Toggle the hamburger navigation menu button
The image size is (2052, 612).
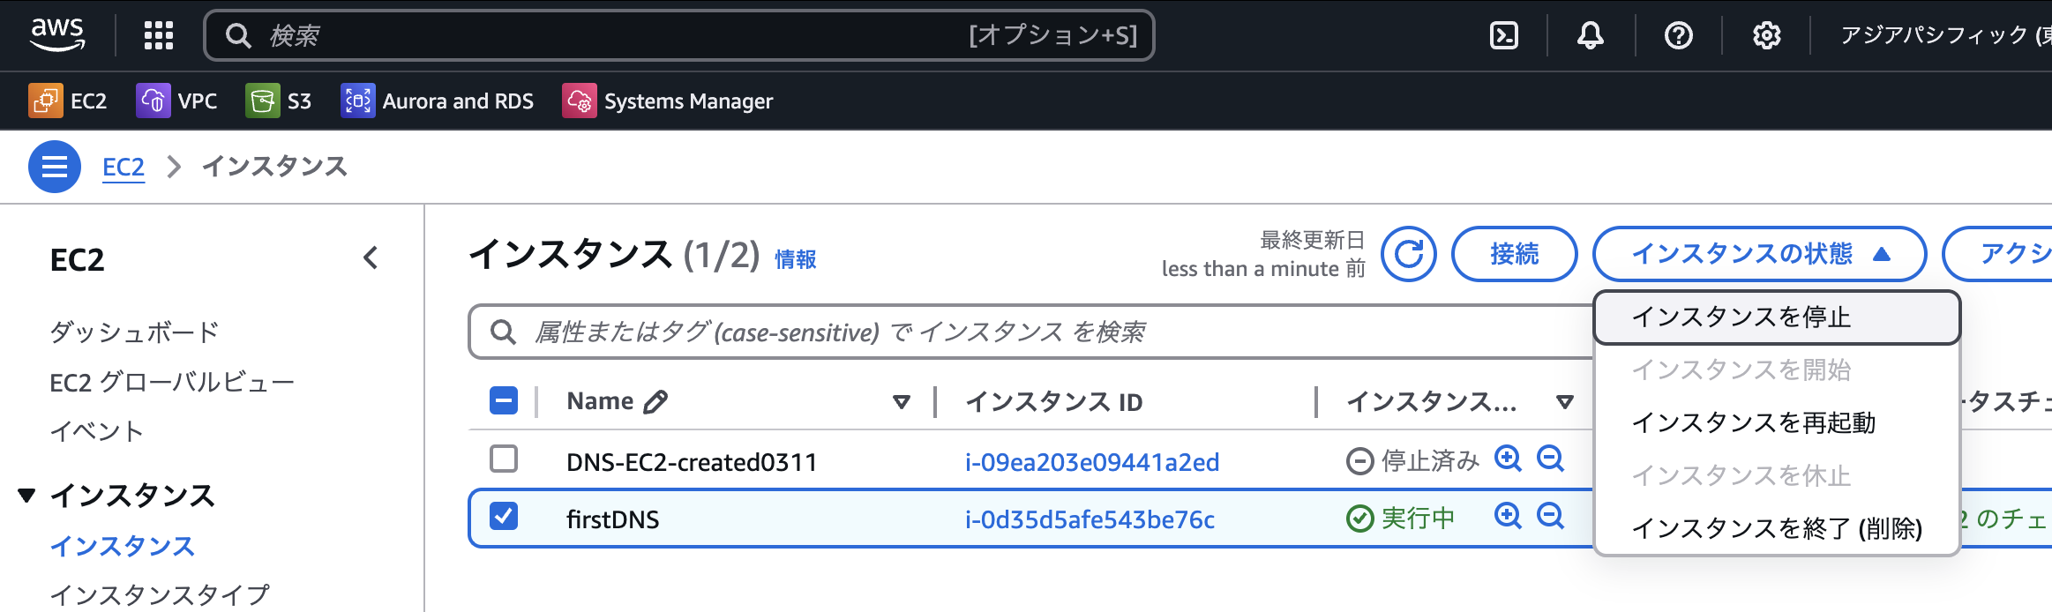(x=55, y=167)
